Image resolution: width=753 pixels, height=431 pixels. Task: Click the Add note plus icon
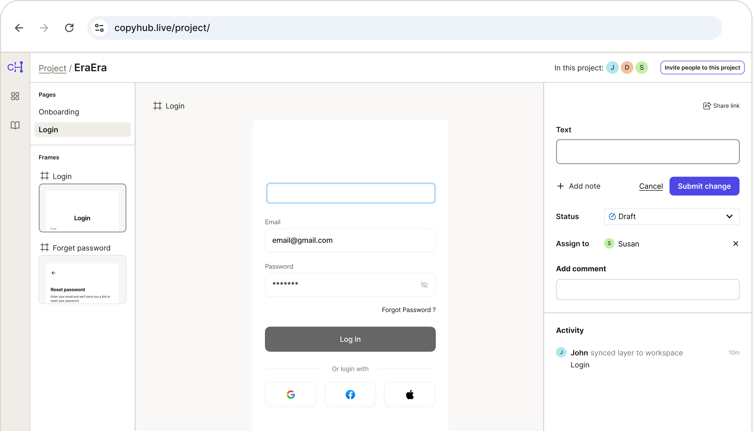point(560,186)
